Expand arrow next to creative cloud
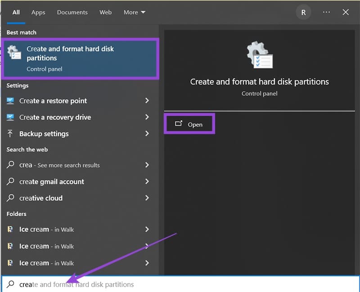The image size is (360, 292). click(x=147, y=198)
